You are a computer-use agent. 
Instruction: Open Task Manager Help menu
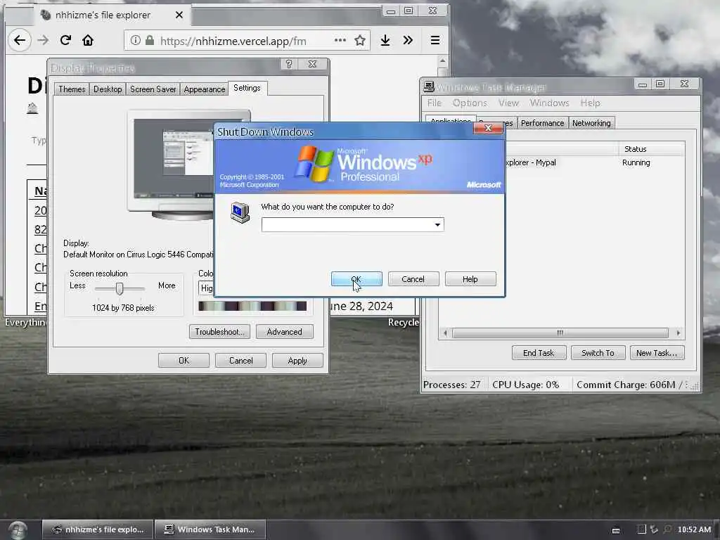pyautogui.click(x=590, y=103)
